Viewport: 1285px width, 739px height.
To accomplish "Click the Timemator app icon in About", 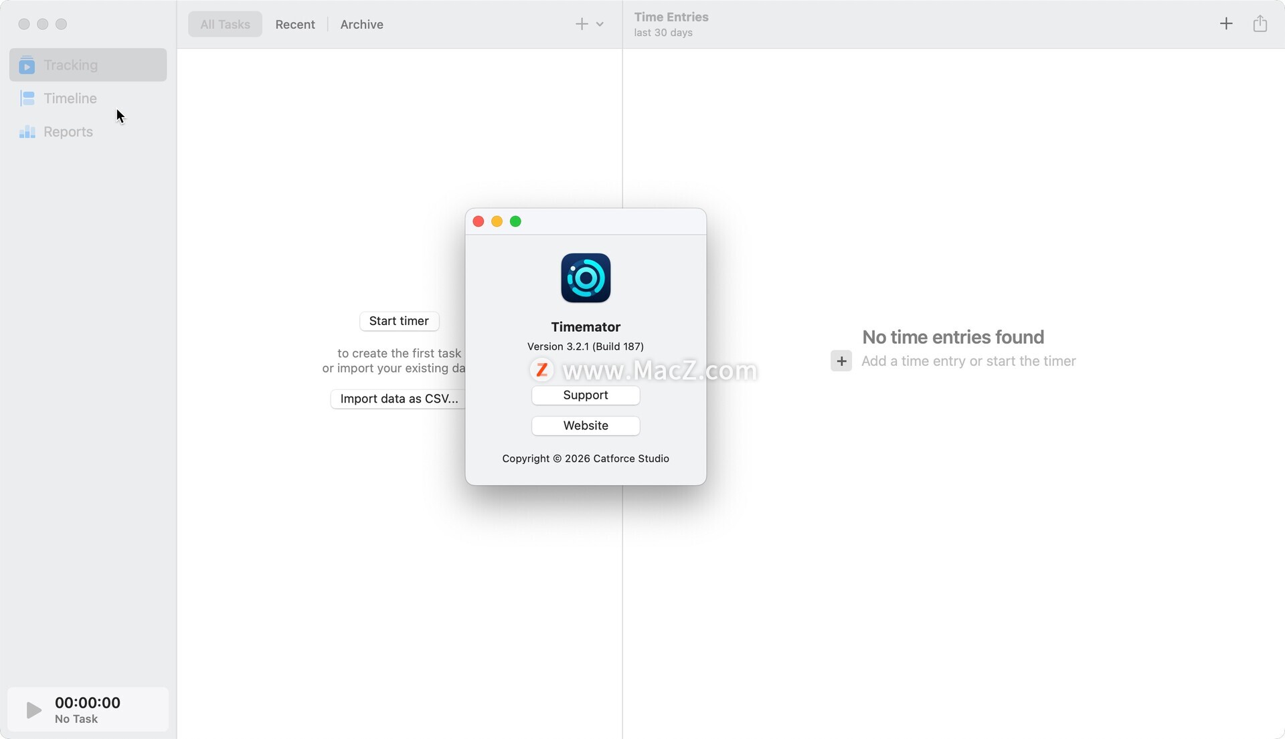I will click(586, 278).
